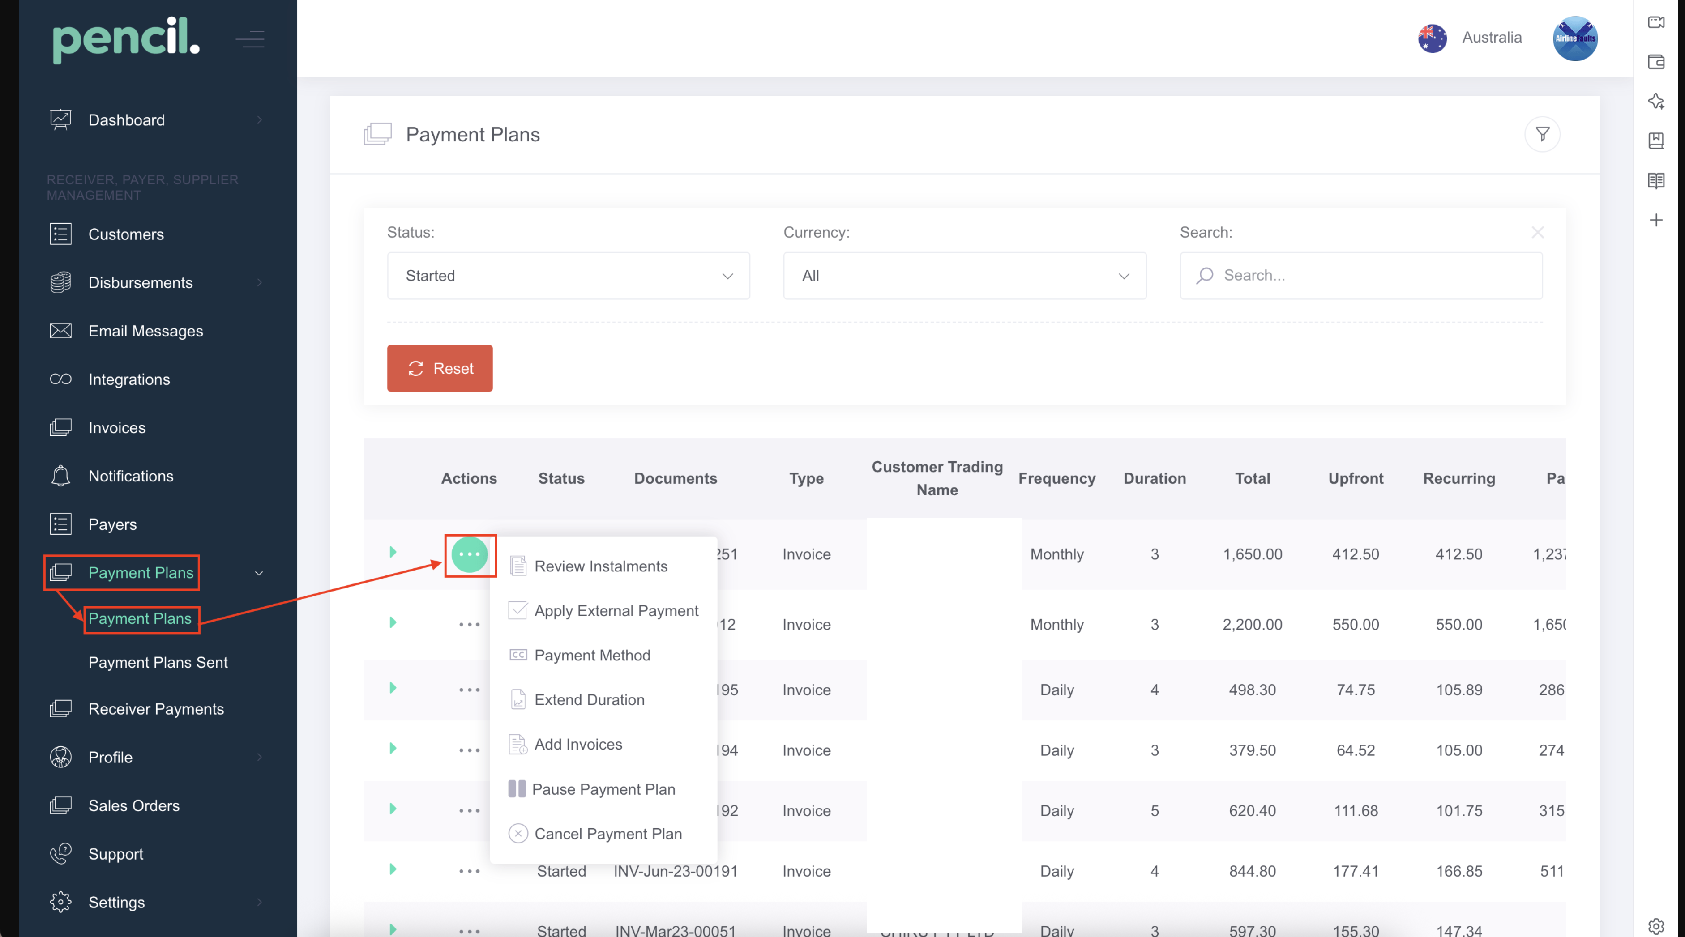Click the green actions ellipsis button
Image resolution: width=1685 pixels, height=937 pixels.
tap(469, 554)
